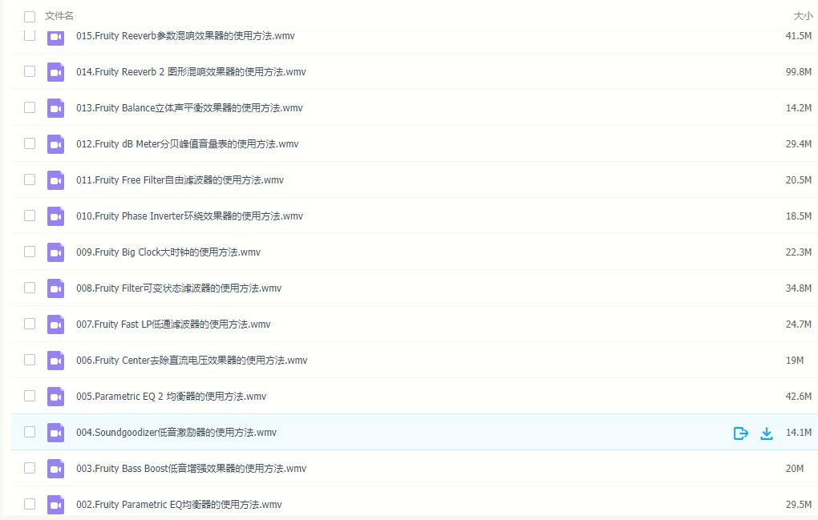Click the 20.5M size value
The image size is (818, 520).
point(799,180)
